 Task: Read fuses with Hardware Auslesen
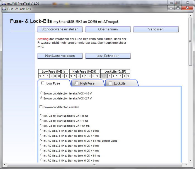coord(60,56)
